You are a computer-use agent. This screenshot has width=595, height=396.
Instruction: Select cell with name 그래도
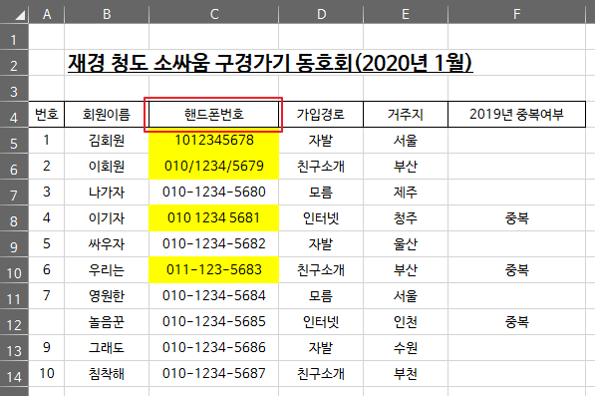click(x=107, y=348)
